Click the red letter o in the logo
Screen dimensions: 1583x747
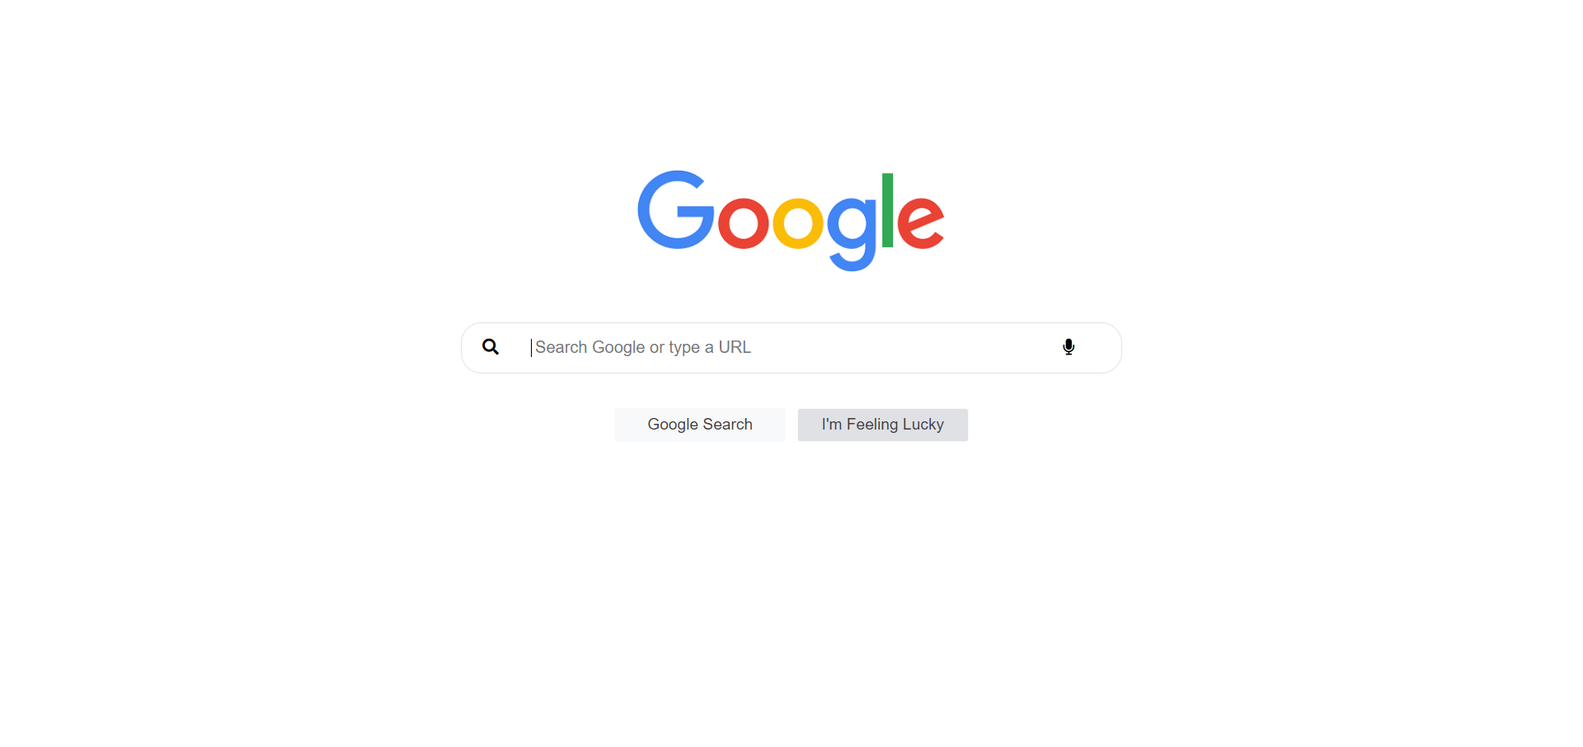pyautogui.click(x=744, y=223)
